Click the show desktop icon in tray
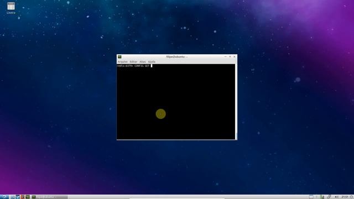Image resolution: width=354 pixels, height=199 pixels. [311, 197]
